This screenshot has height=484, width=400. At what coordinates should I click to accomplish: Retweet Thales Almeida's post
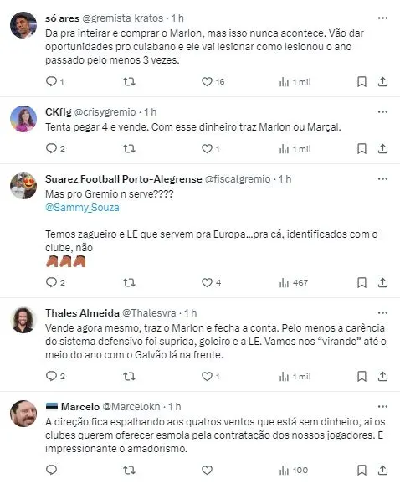(x=129, y=376)
